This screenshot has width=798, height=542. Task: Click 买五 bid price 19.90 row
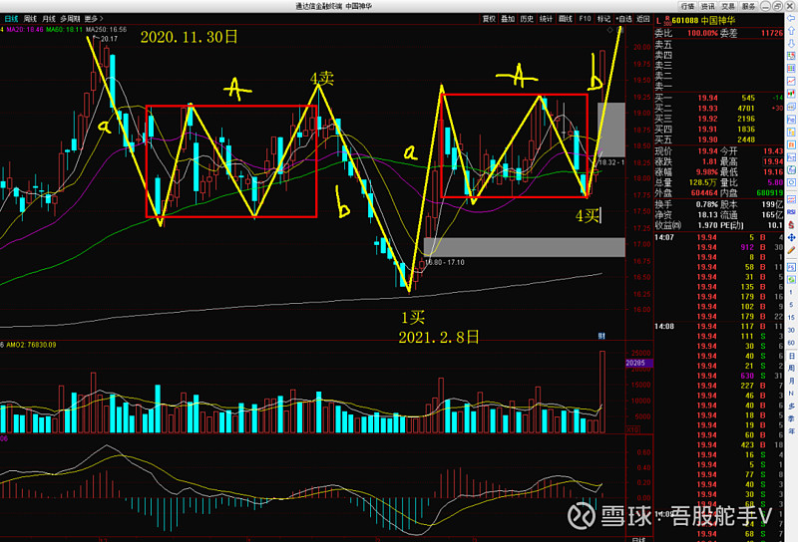point(718,139)
